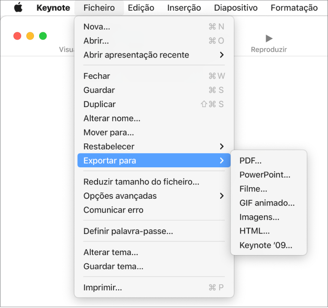
Task: Select Fechar menu item
Action: [154, 76]
